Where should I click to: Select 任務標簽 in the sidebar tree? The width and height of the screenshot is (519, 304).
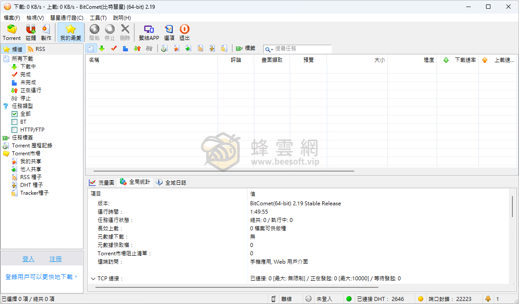pos(22,137)
